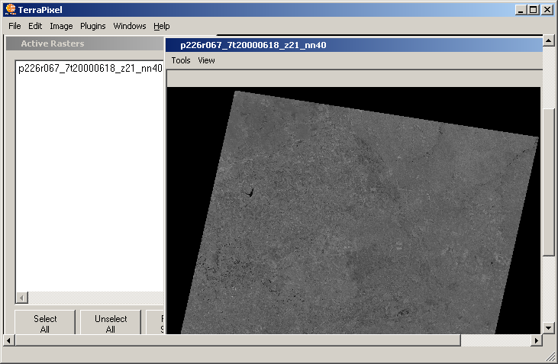Open the Plugins menu
Screen dimensions: 558x364
[93, 26]
